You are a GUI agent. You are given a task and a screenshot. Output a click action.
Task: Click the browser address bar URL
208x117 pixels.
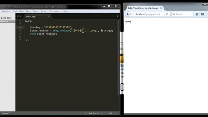(x=148, y=14)
